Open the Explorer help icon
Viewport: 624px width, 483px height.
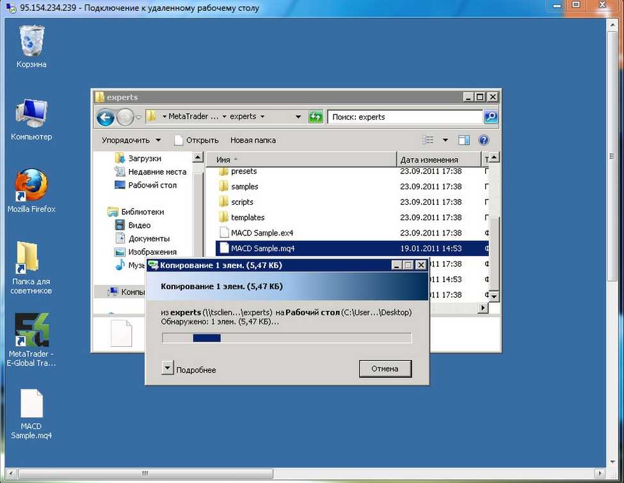coord(483,140)
